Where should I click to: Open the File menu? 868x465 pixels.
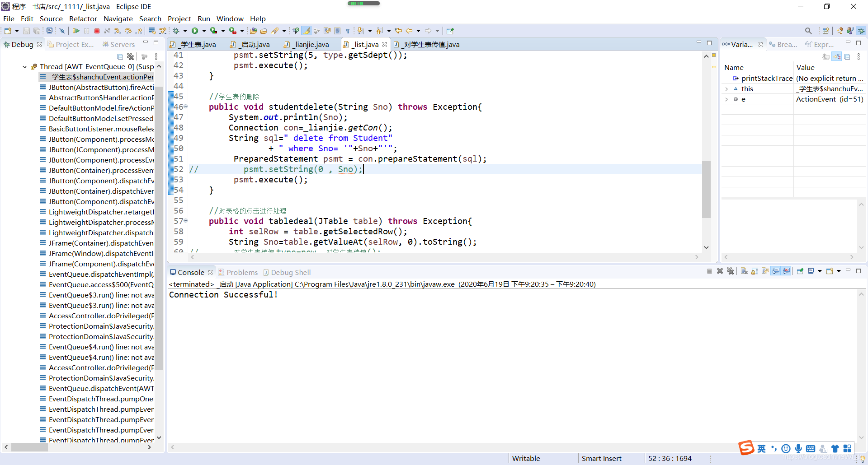(9, 19)
